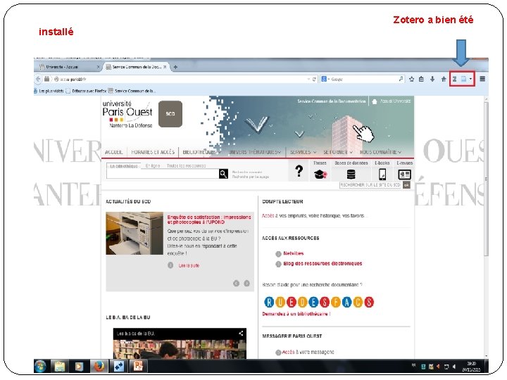Click the Firefox home button
Screen dimensions: 507x380
tap(444, 79)
